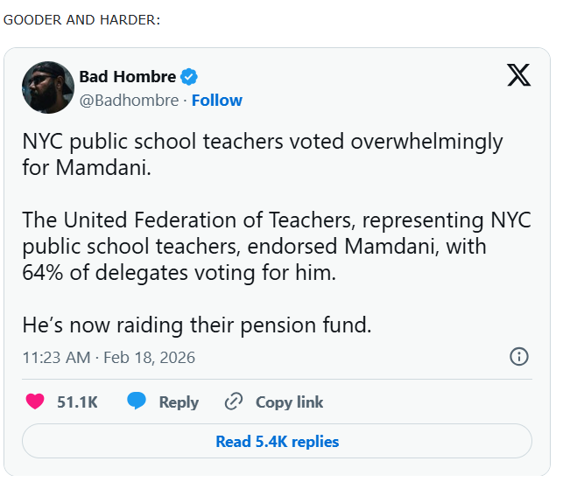Open Read 5.4K replies
The height and width of the screenshot is (482, 570).
(277, 442)
